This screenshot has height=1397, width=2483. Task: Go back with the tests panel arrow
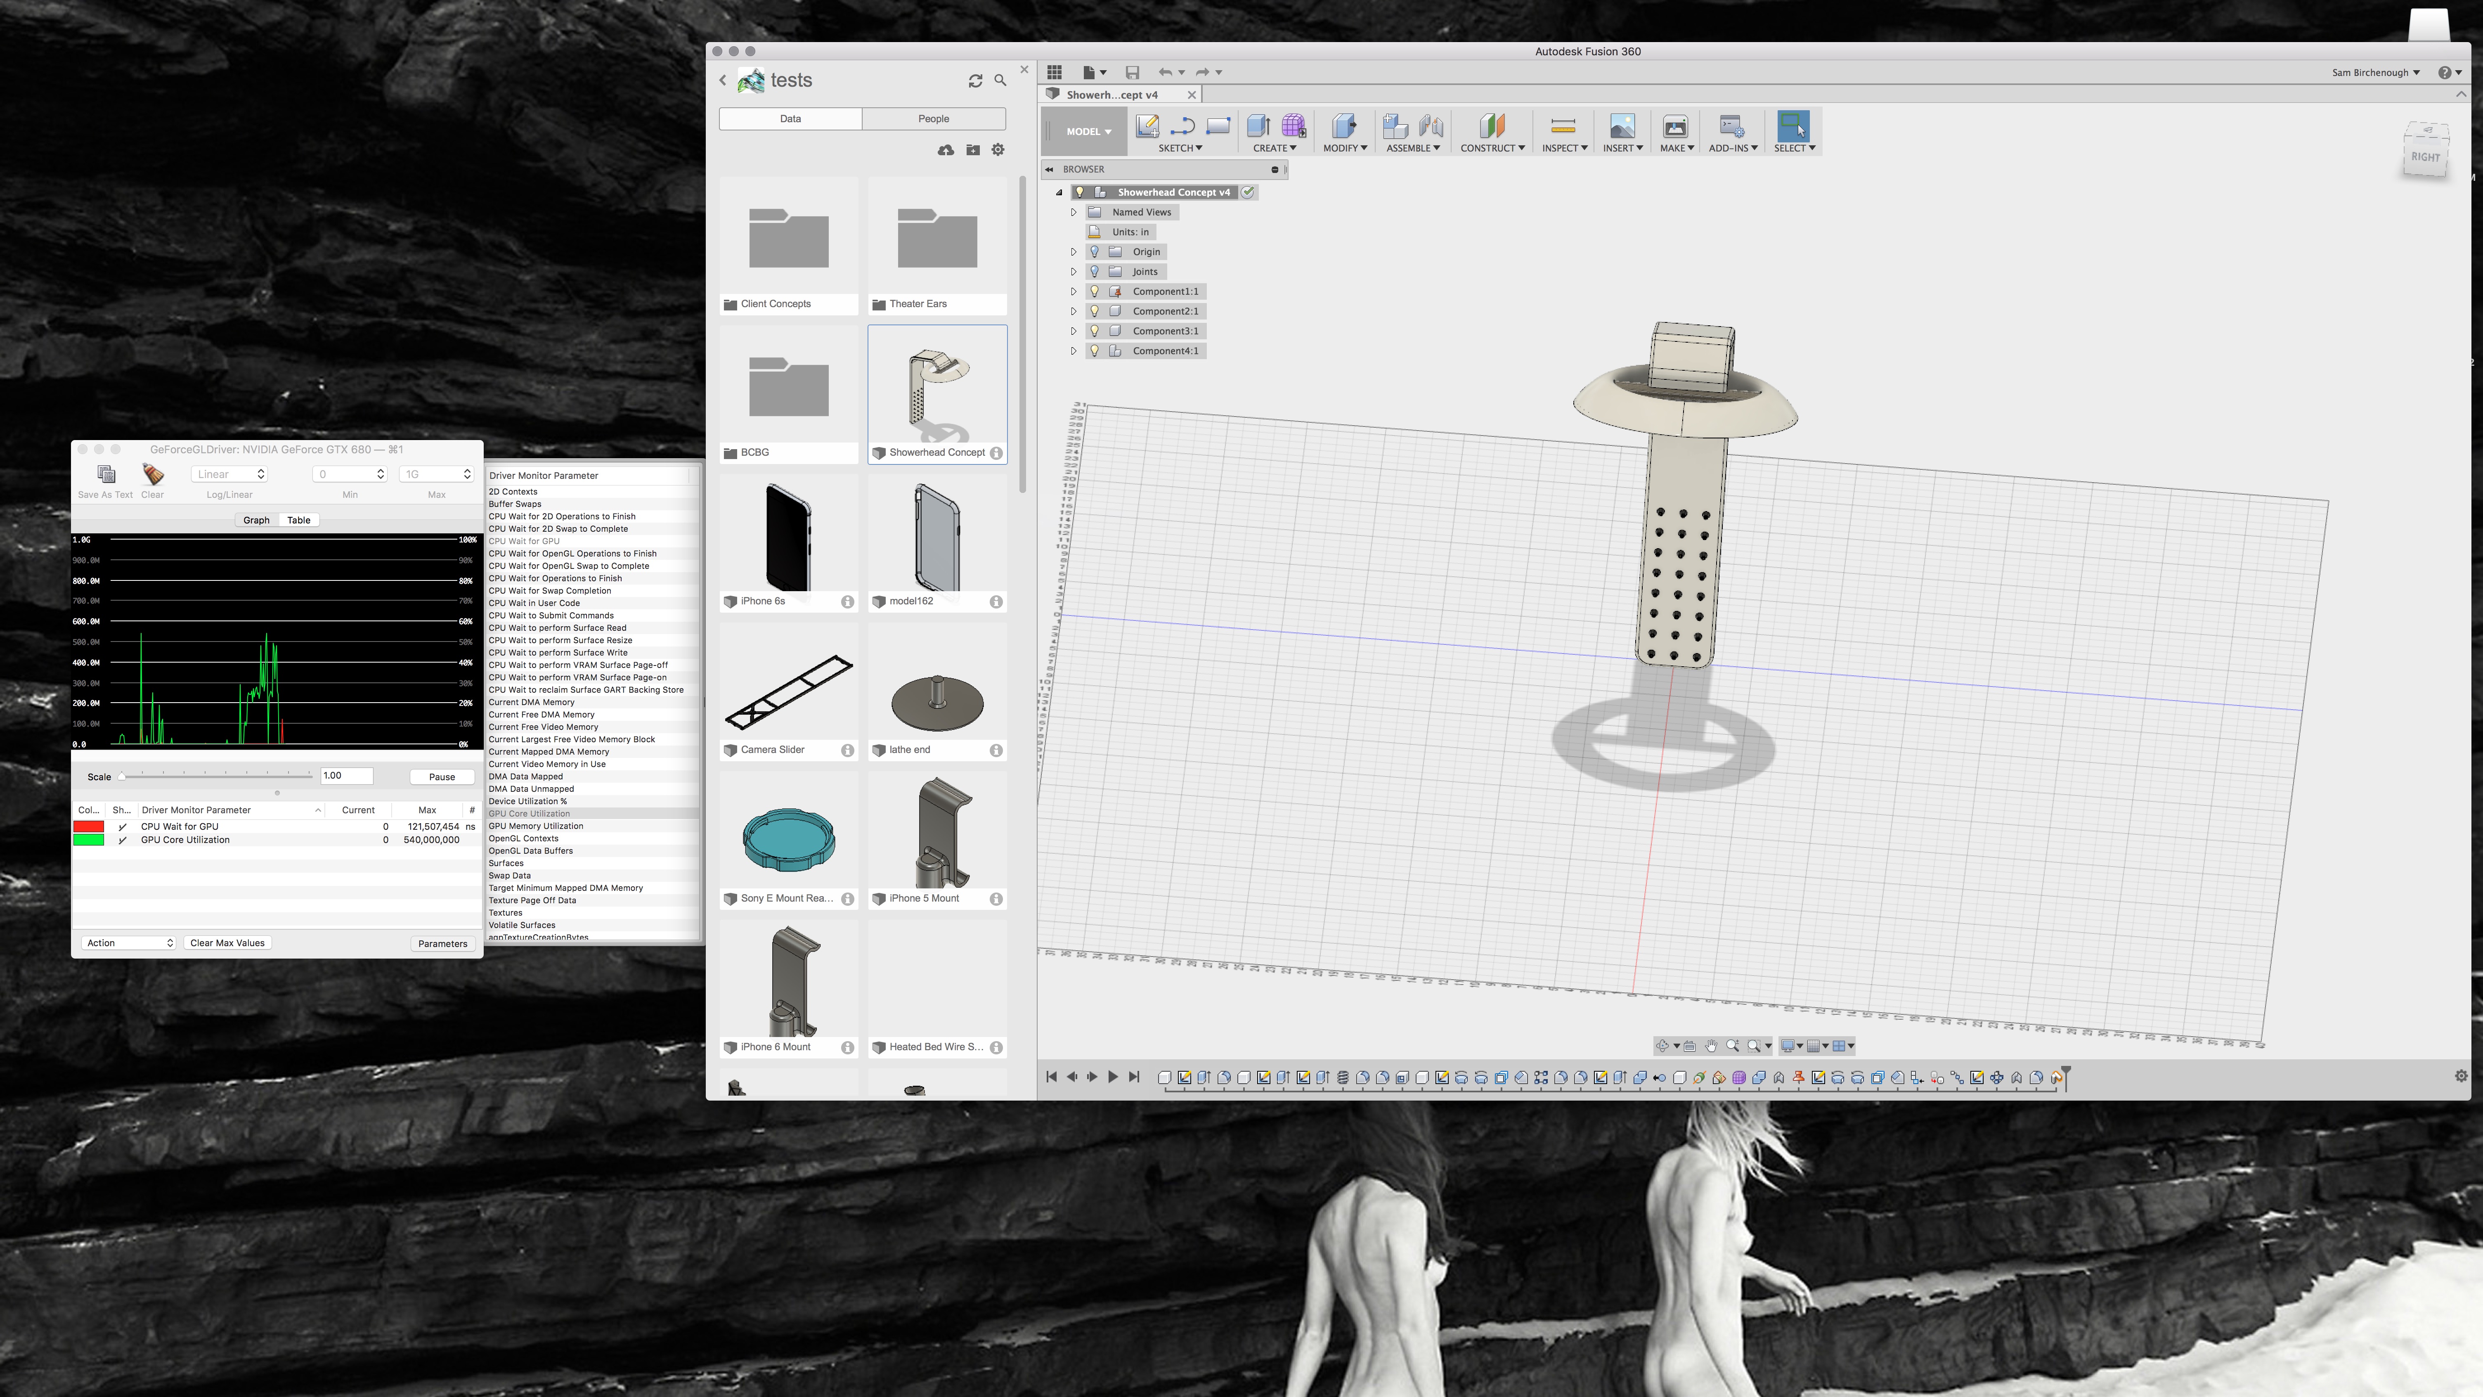coord(723,81)
